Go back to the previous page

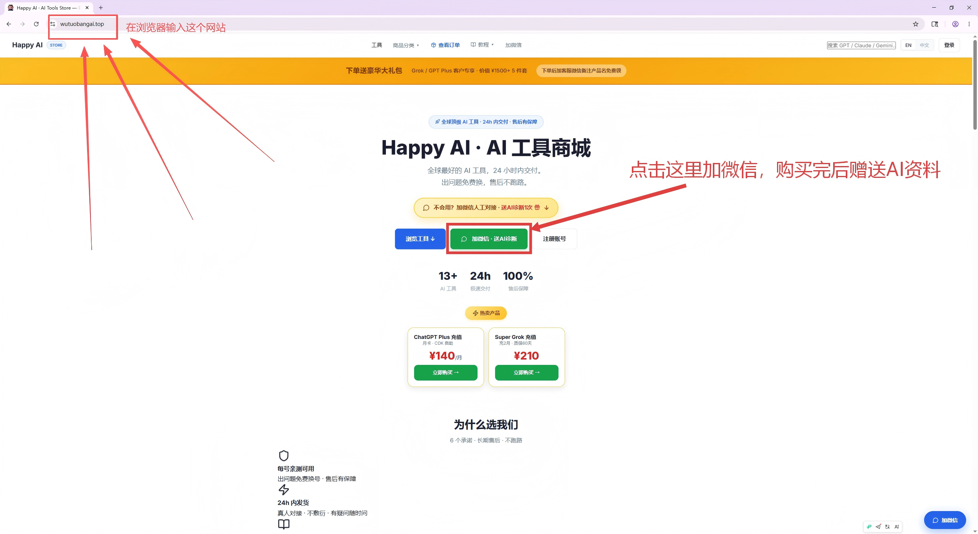[x=9, y=24]
